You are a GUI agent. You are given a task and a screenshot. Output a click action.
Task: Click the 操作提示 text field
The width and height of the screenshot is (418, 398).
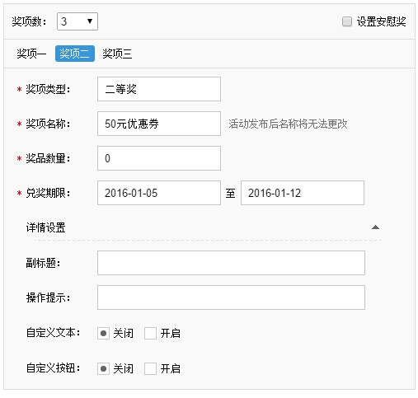tap(231, 297)
